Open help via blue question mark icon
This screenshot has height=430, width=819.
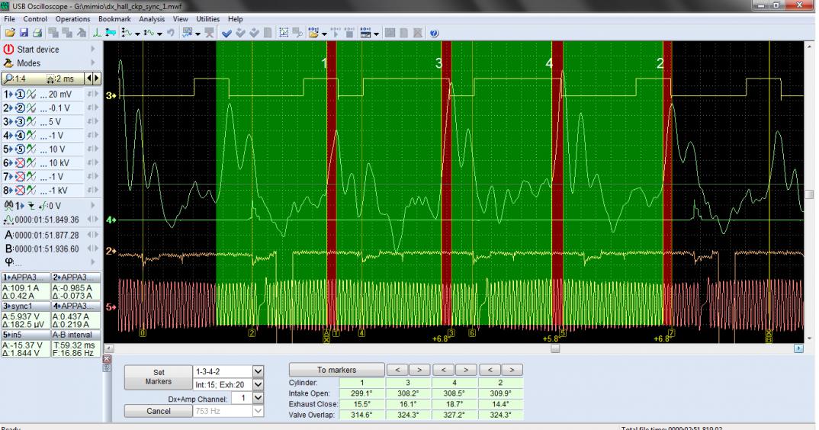[434, 33]
